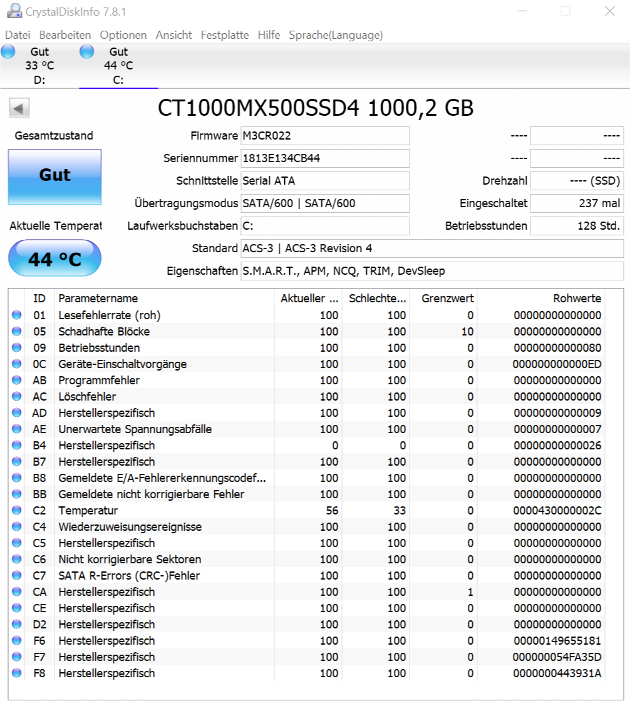Click status orb of Geräte-Einschaltvorgänge row
This screenshot has height=701, width=630.
(x=16, y=364)
